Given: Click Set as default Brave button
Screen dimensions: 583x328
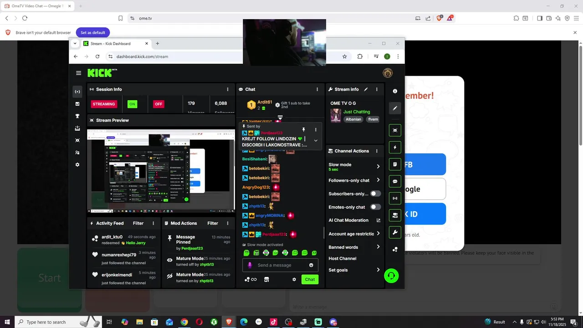Looking at the screenshot, I should (x=93, y=33).
